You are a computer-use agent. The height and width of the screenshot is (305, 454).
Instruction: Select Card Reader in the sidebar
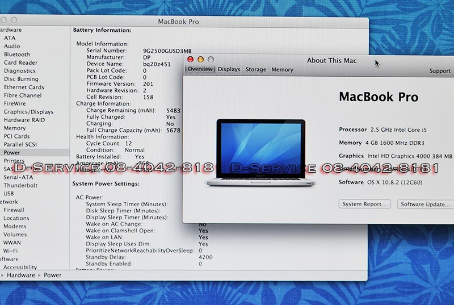[x=20, y=62]
